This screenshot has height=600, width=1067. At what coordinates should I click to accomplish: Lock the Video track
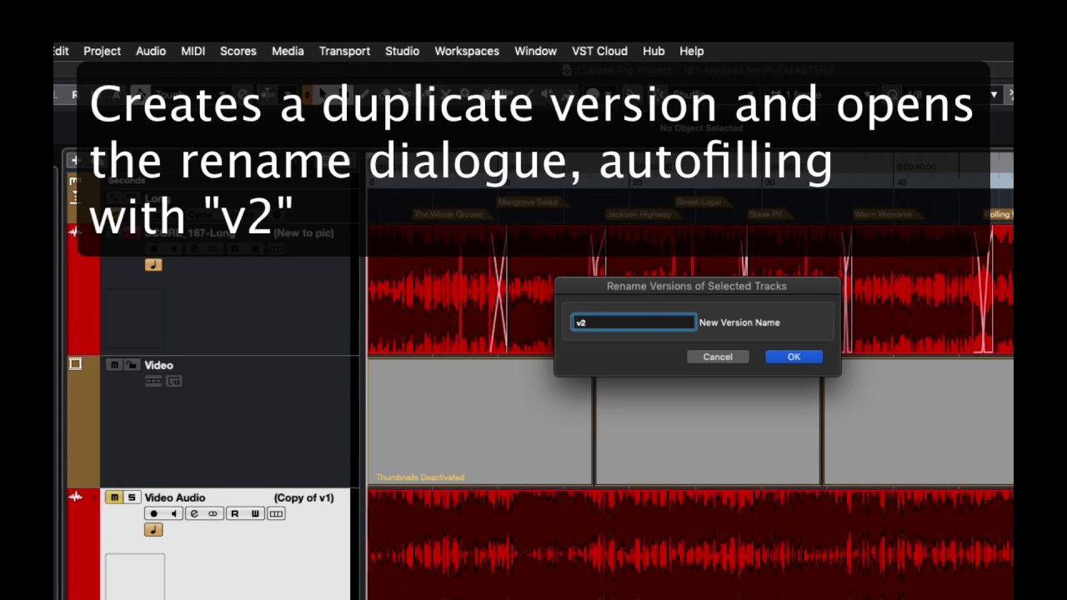tap(131, 365)
